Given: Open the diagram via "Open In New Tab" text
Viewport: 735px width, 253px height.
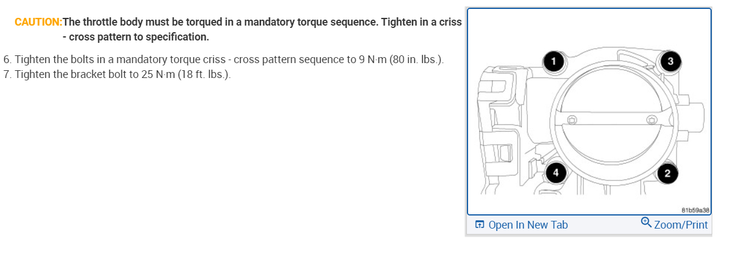Looking at the screenshot, I should pyautogui.click(x=528, y=225).
